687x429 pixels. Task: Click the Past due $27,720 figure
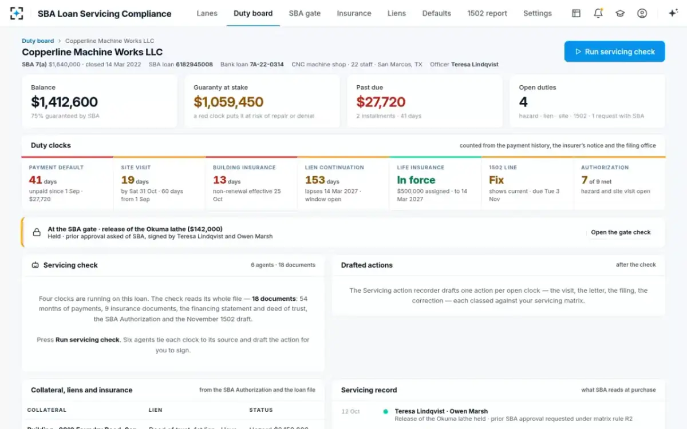[x=381, y=102]
